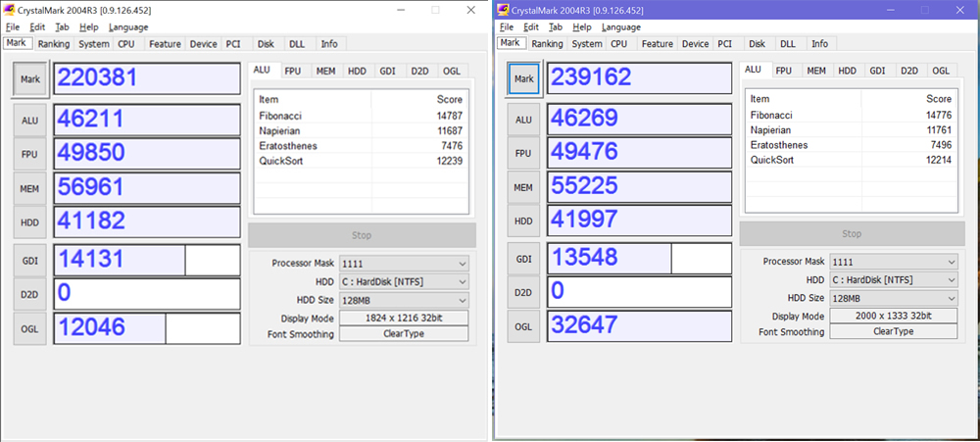Image resolution: width=980 pixels, height=442 pixels.
Task: Run the HDD benchmark in right window
Action: click(523, 221)
